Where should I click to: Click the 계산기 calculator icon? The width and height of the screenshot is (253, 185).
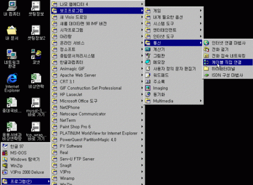(x=148, y=50)
